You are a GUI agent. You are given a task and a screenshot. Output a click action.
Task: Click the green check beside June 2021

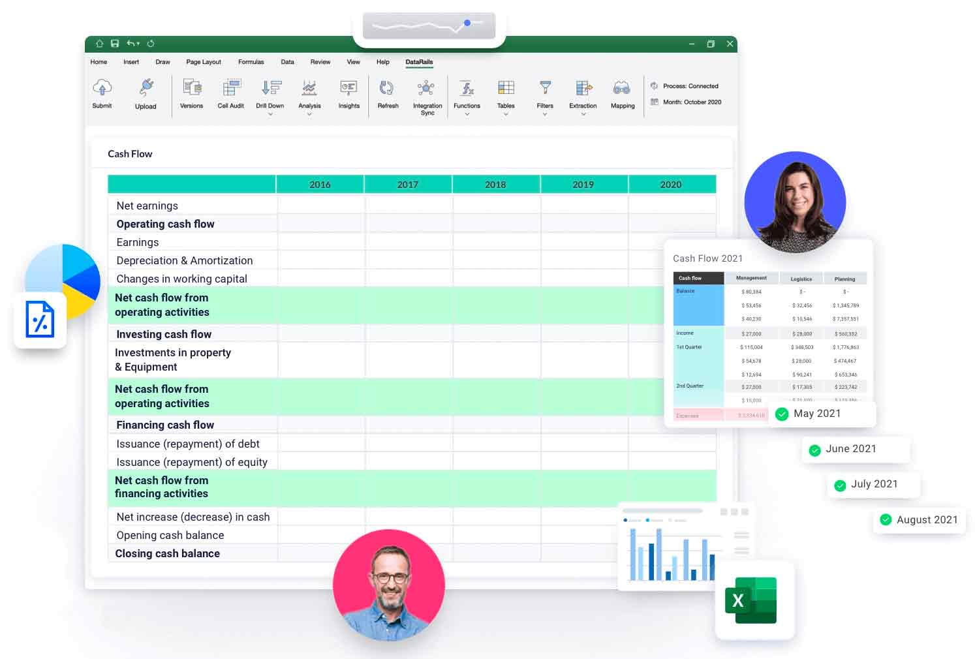point(814,450)
